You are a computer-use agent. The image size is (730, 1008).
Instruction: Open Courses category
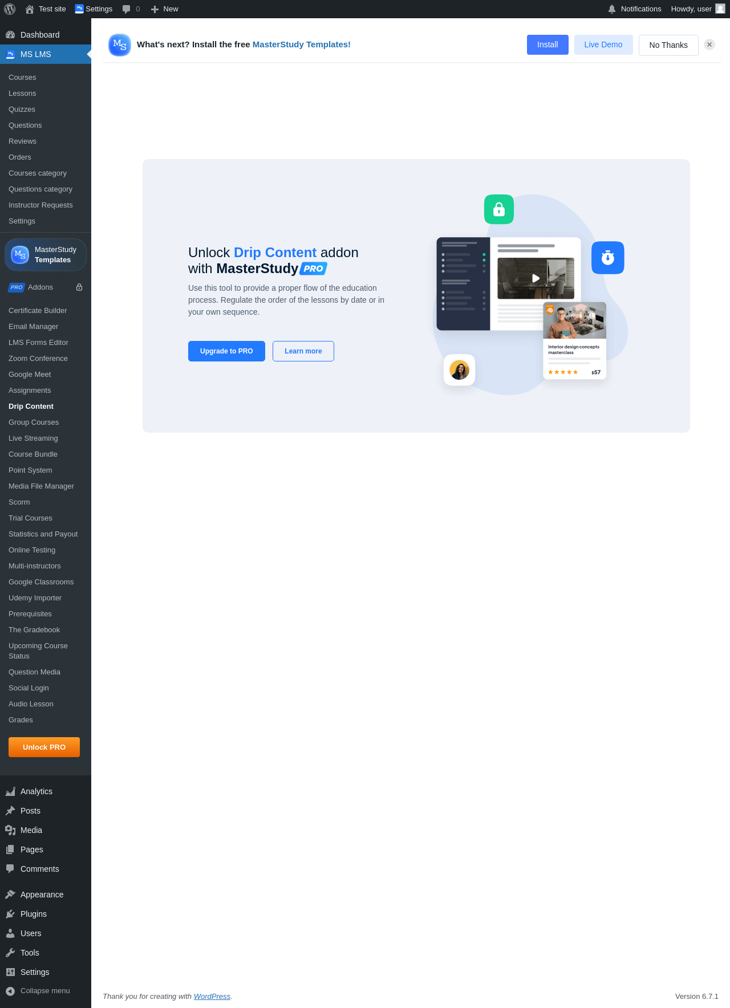pos(38,173)
